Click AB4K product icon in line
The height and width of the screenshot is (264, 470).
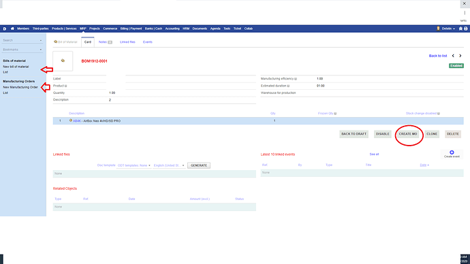pyautogui.click(x=71, y=120)
